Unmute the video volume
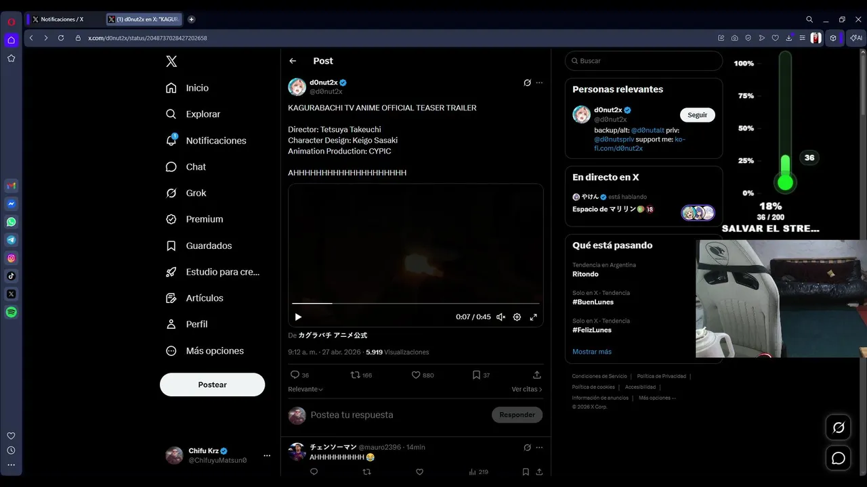Image resolution: width=867 pixels, height=487 pixels. (501, 317)
